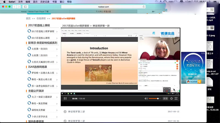
Task: Open 2017若道Juliet塔罗课程 breadcrumb link
Action: click(x=64, y=18)
